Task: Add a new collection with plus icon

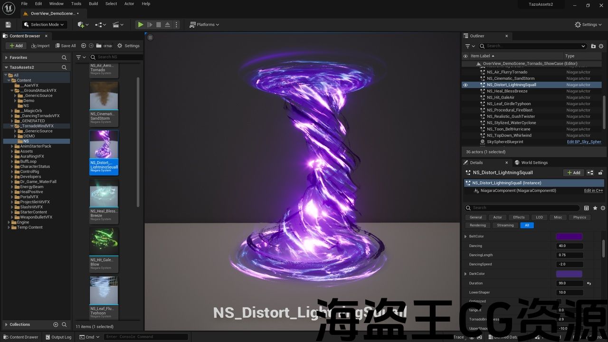Action: [x=56, y=324]
